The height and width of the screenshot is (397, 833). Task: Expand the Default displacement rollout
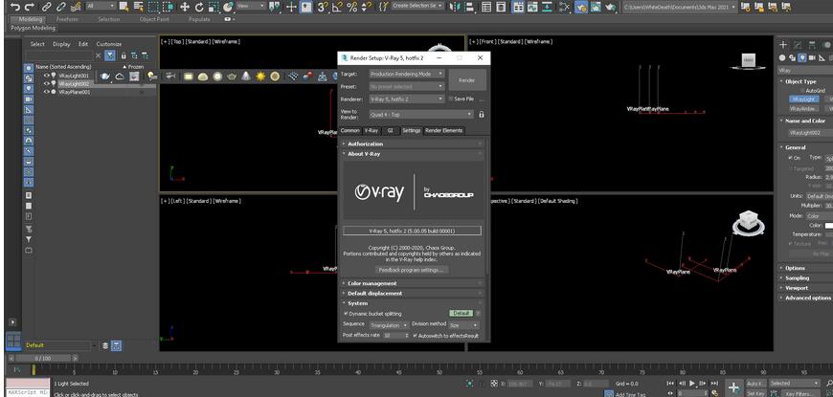coord(412,294)
